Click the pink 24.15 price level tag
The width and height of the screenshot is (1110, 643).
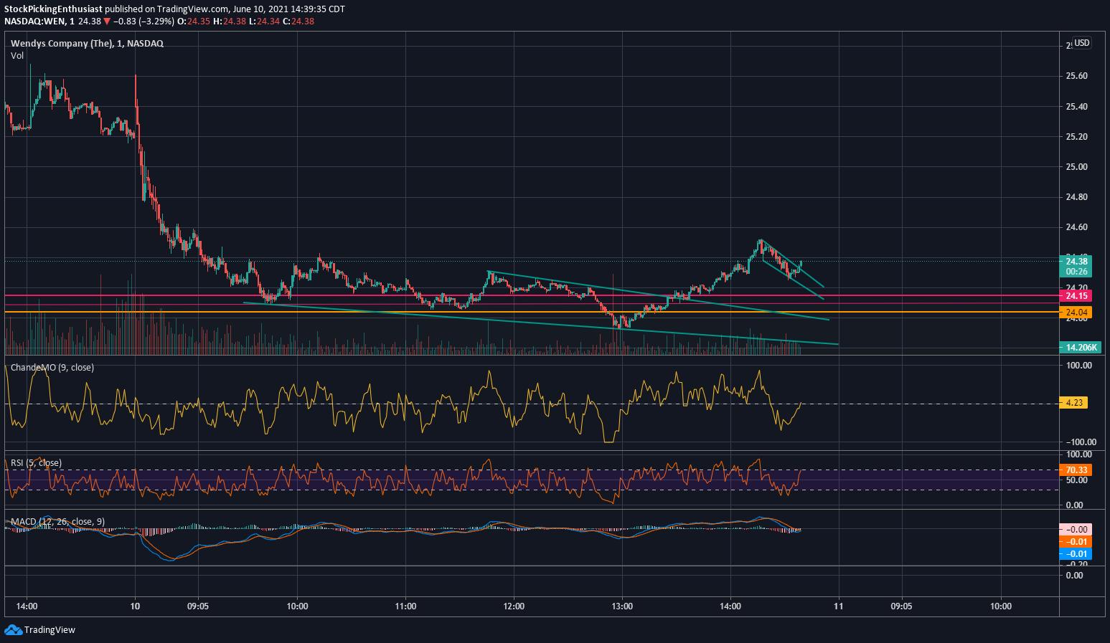(x=1076, y=296)
